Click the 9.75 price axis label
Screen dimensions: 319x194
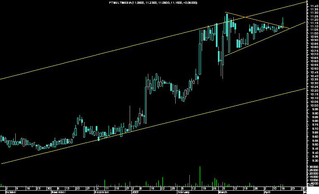(315, 125)
